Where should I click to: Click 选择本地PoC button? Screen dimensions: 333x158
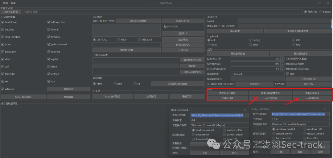click(183, 45)
